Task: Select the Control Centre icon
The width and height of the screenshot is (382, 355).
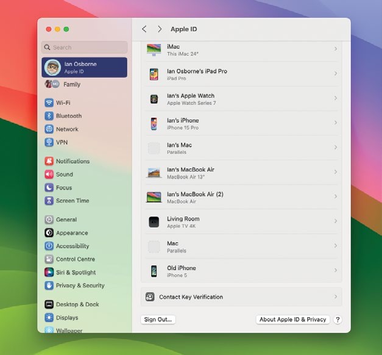Action: tap(49, 259)
